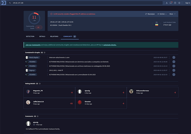
Task: Toggle the light/dark theme sun icon
Action: [x=179, y=3]
